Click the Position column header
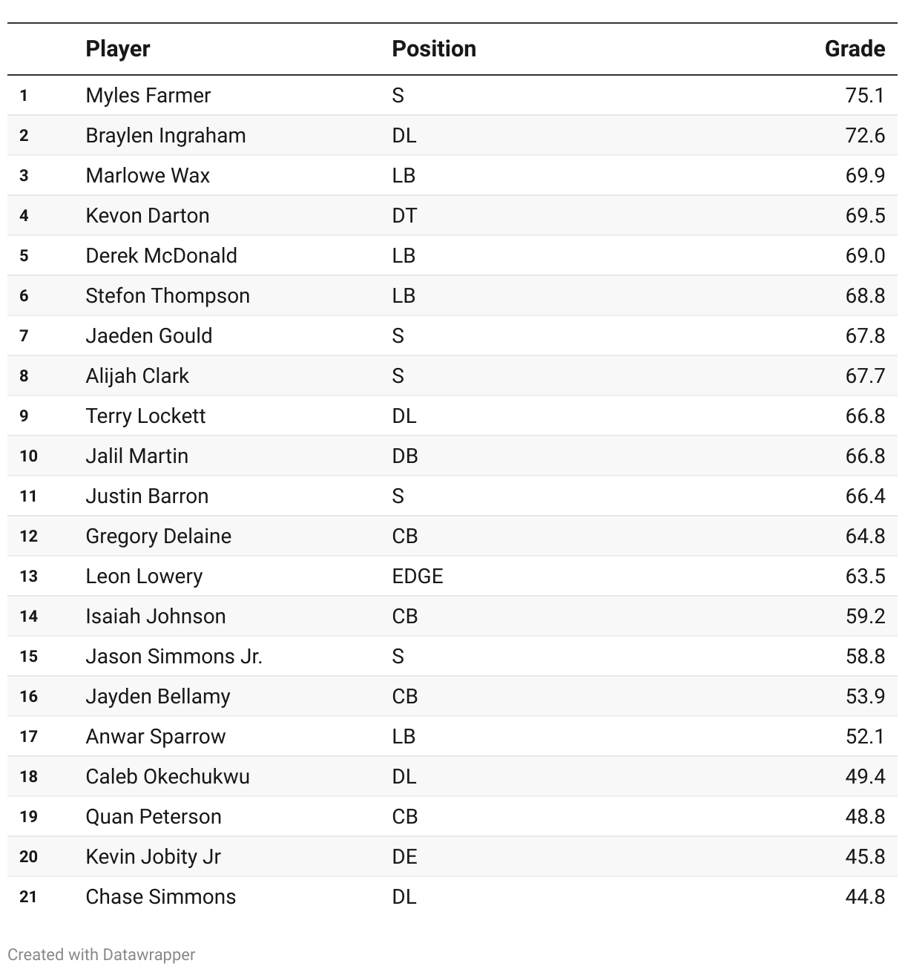This screenshot has width=905, height=972. (x=434, y=49)
